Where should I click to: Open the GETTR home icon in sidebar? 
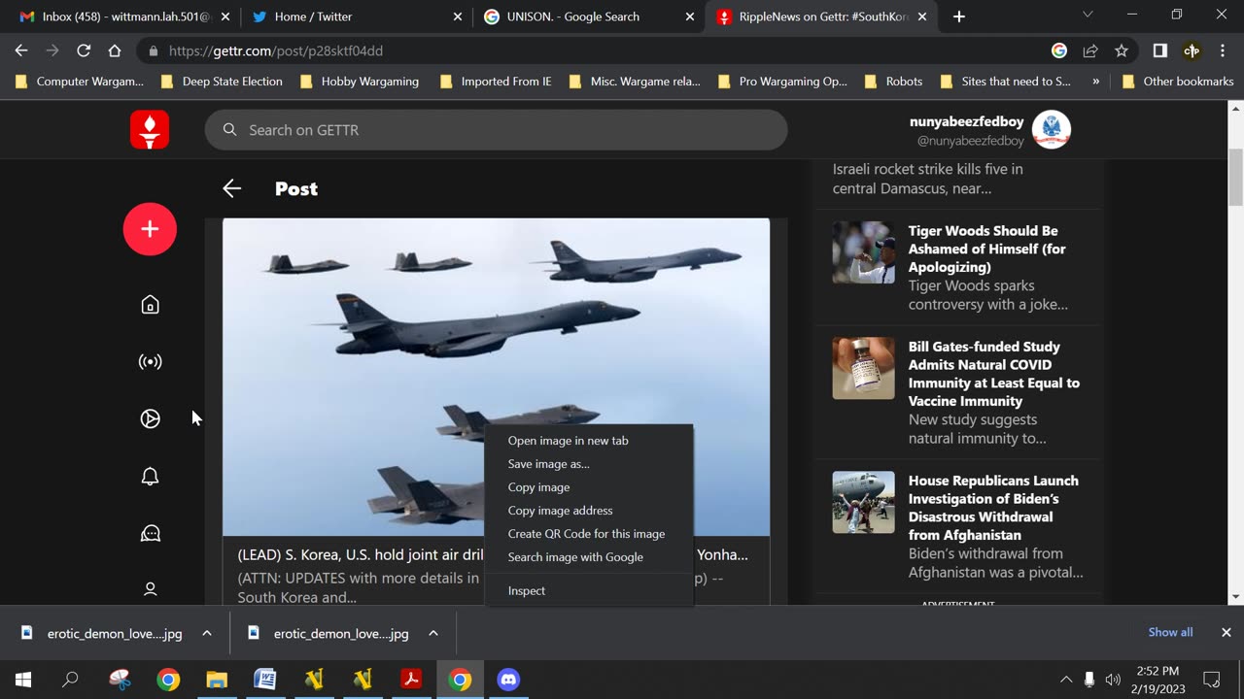[x=150, y=305]
